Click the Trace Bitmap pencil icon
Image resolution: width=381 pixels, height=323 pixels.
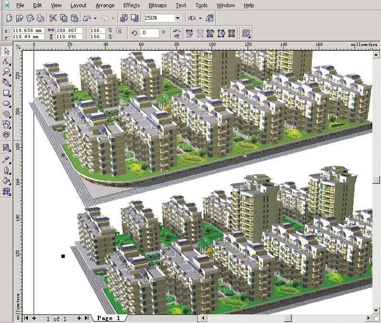coord(211,33)
